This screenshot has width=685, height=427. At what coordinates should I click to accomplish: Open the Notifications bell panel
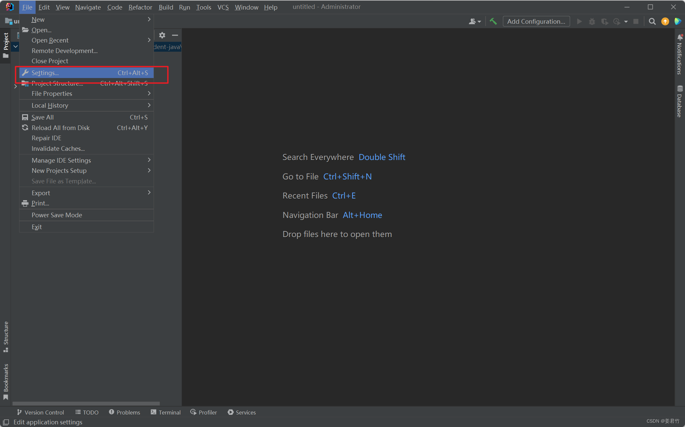click(679, 54)
